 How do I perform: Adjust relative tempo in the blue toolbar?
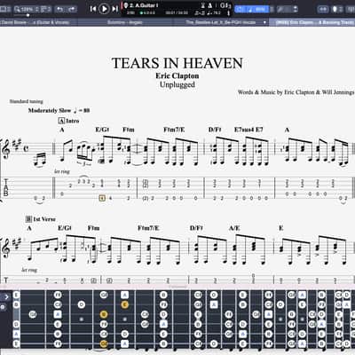(257, 9)
